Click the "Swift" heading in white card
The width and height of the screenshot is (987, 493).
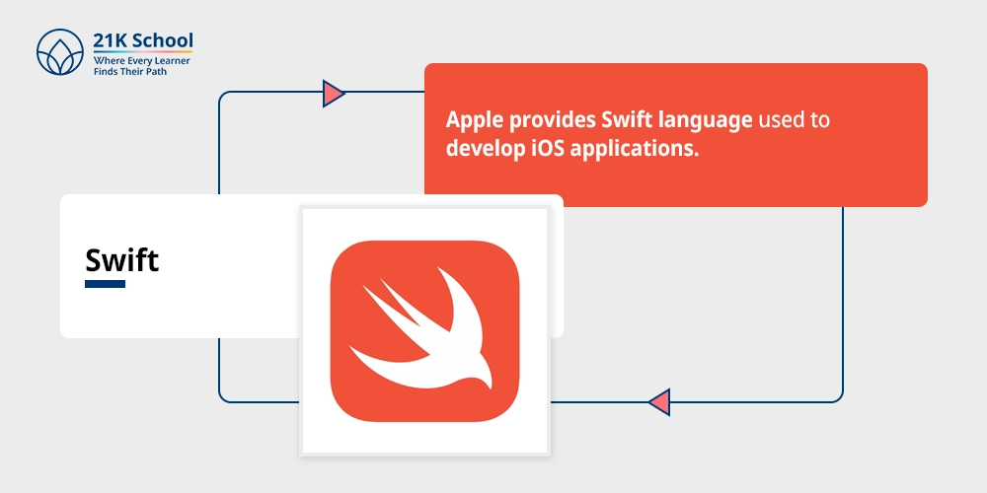tap(122, 260)
